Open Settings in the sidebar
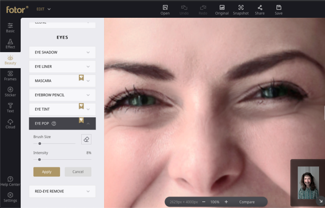The width and height of the screenshot is (325, 208). [10, 197]
